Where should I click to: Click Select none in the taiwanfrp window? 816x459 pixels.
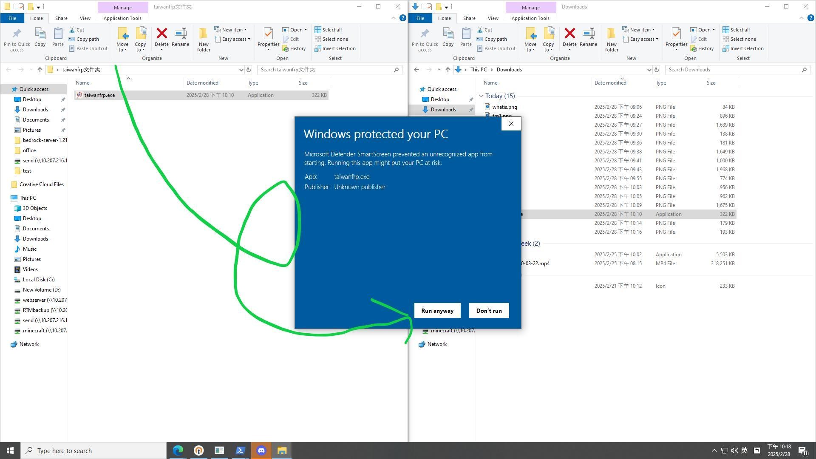coord(331,39)
